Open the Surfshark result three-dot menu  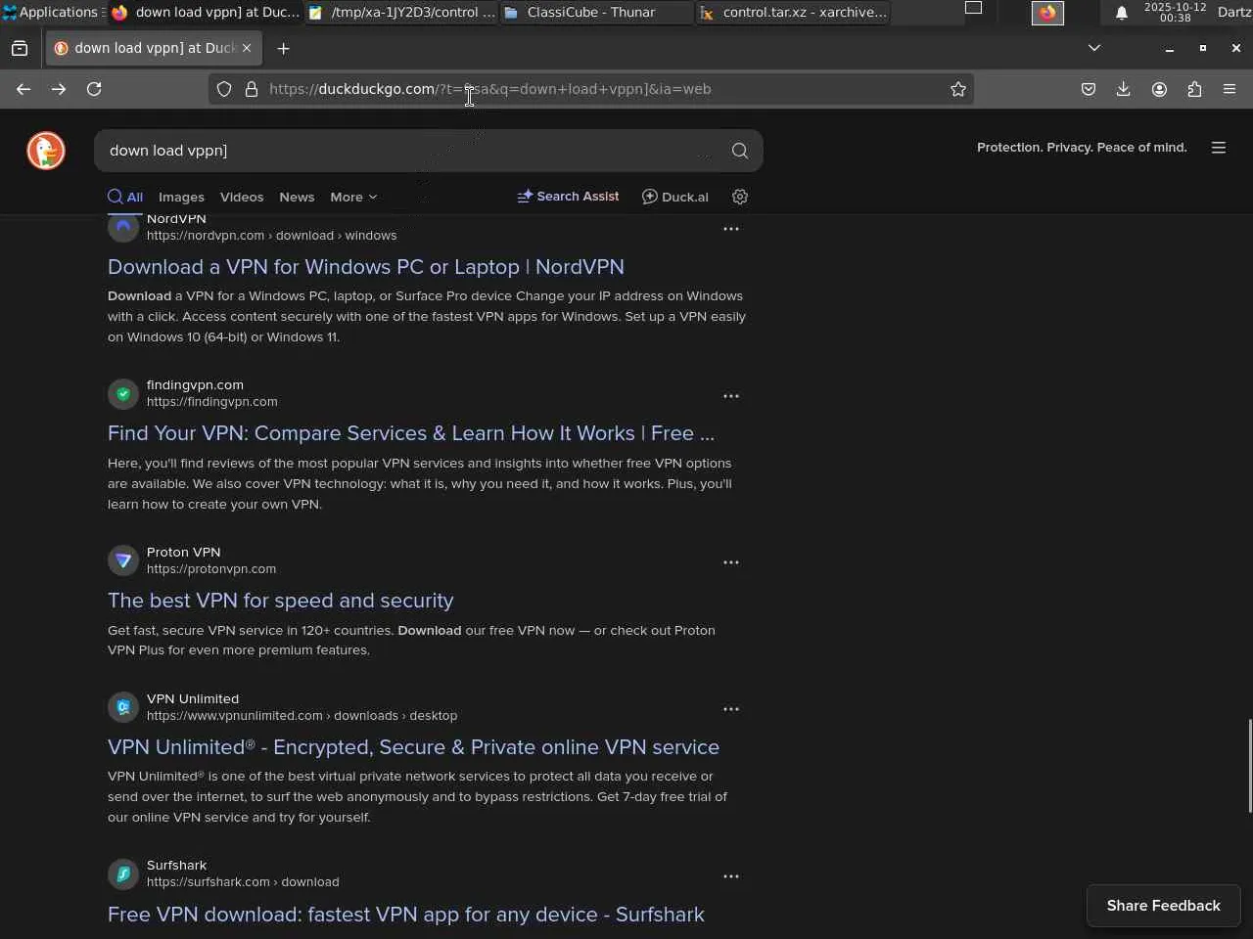731,876
